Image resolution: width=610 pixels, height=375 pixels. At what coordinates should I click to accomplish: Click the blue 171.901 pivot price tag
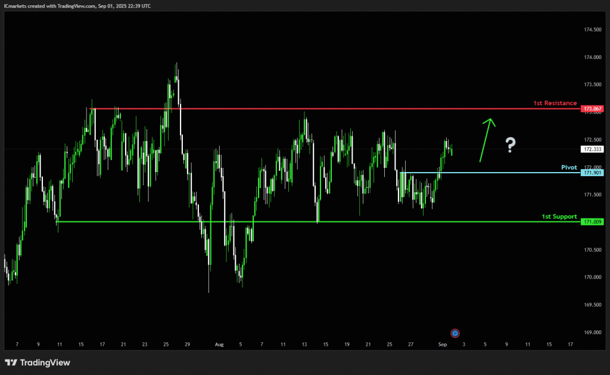pos(592,173)
